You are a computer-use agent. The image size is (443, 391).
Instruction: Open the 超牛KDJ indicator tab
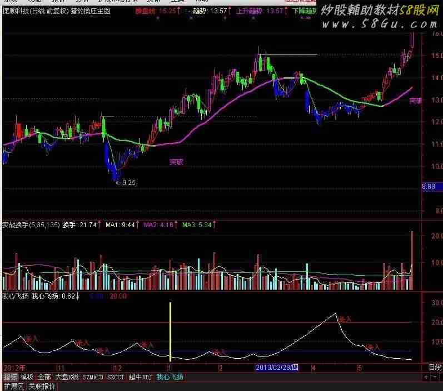(x=141, y=377)
